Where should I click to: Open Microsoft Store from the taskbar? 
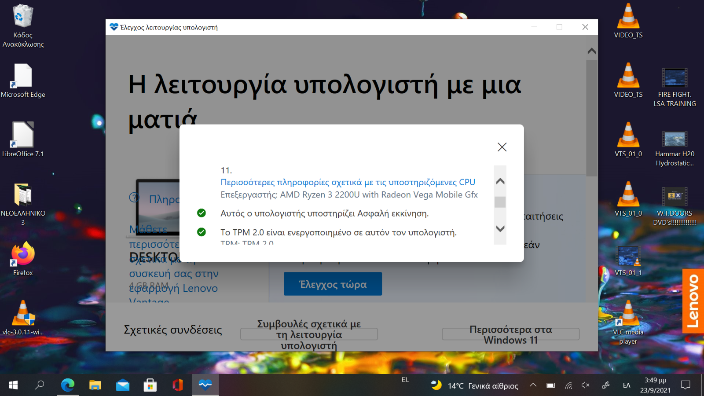[150, 385]
